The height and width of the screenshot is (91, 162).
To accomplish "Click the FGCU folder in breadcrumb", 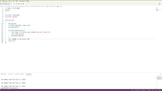I will coord(27,6).
